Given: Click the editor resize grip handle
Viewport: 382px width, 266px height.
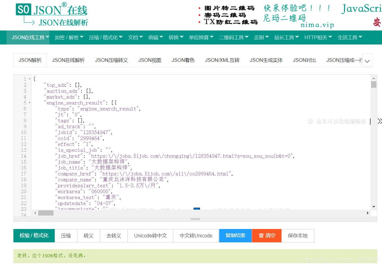Looking at the screenshot, I should 195,219.
